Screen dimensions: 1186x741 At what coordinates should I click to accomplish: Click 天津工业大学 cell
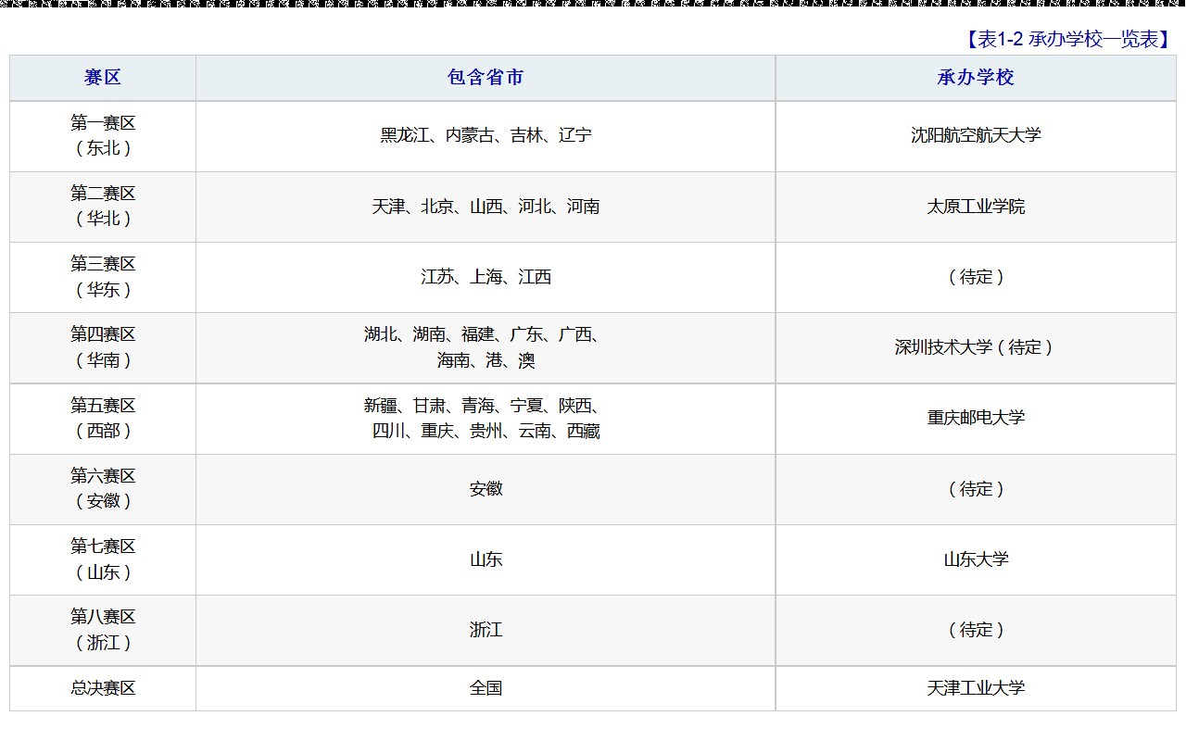(976, 688)
